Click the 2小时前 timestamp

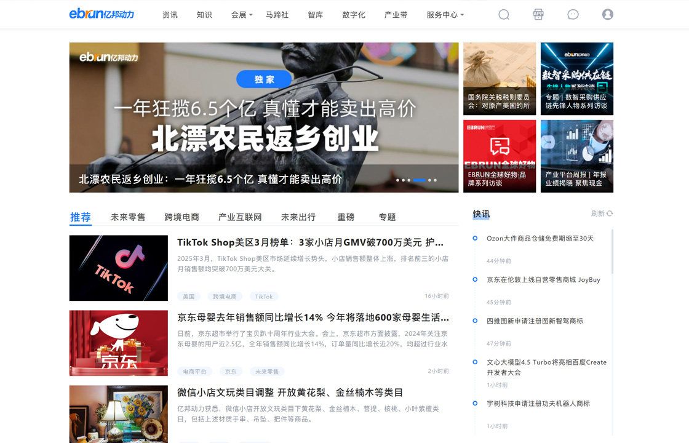439,372
